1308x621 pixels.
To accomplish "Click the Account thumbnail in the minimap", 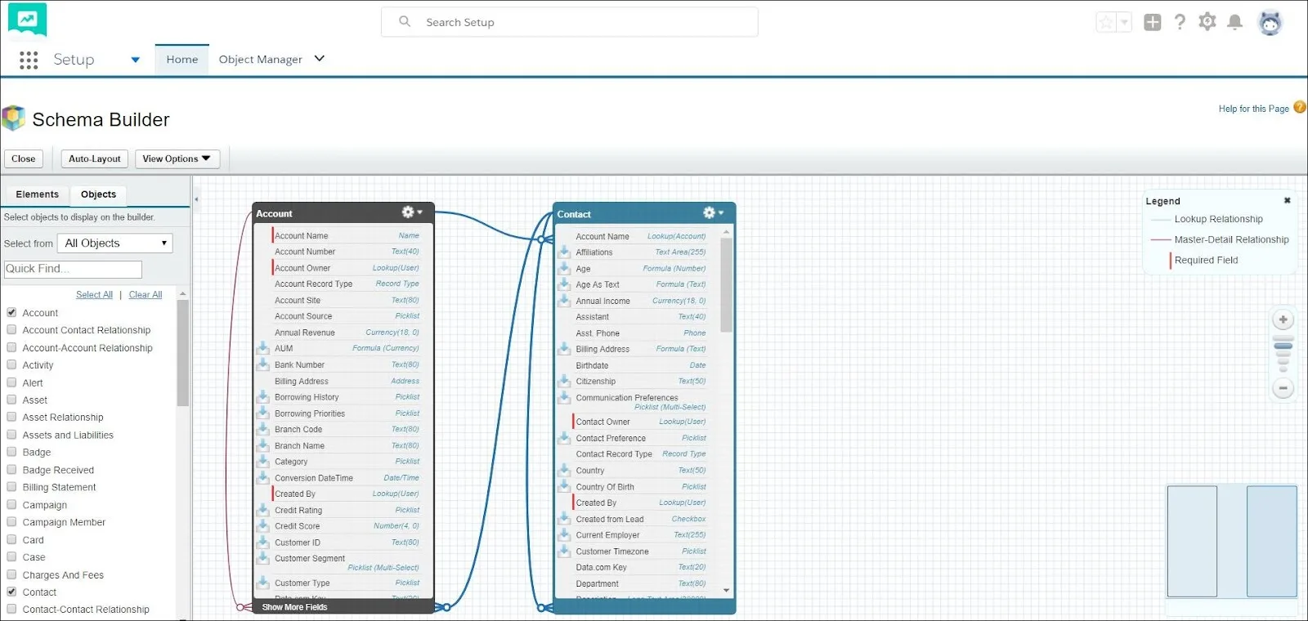I will pyautogui.click(x=1192, y=542).
